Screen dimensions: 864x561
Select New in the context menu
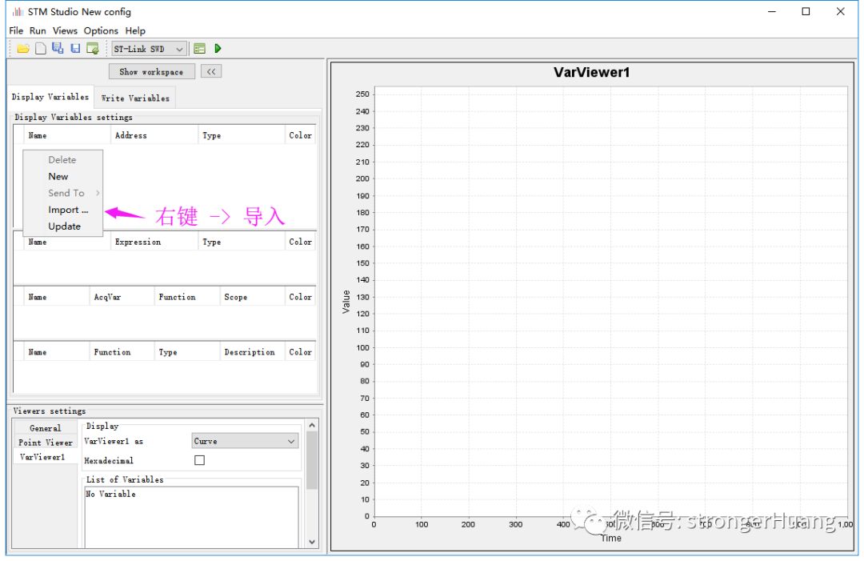(63, 176)
